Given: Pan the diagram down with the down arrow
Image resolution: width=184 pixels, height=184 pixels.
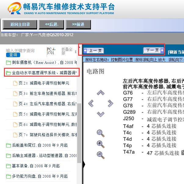Looking at the screenshot, I should pyautogui.click(x=101, y=114).
